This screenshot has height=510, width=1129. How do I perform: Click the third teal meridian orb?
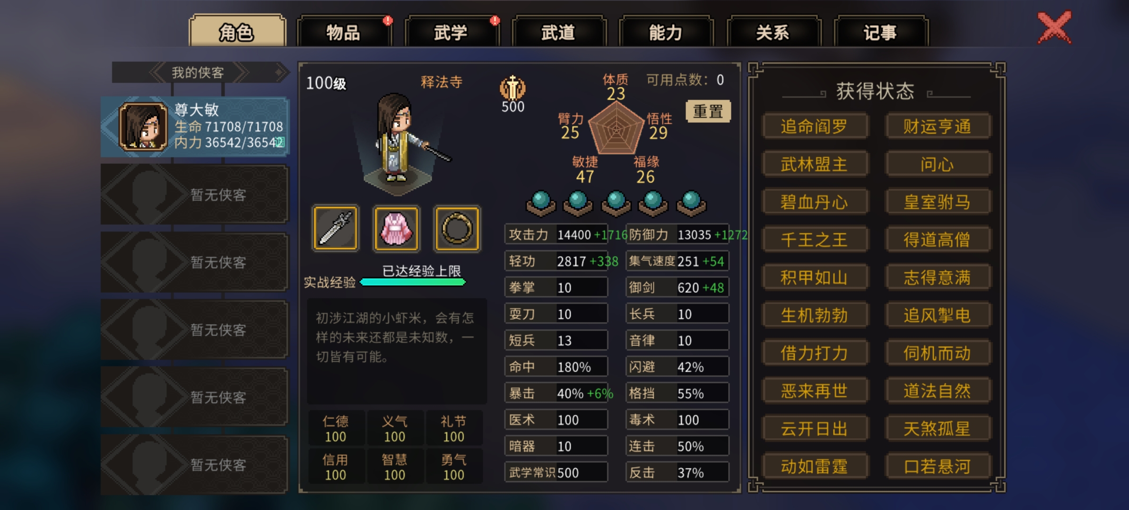[x=616, y=204]
